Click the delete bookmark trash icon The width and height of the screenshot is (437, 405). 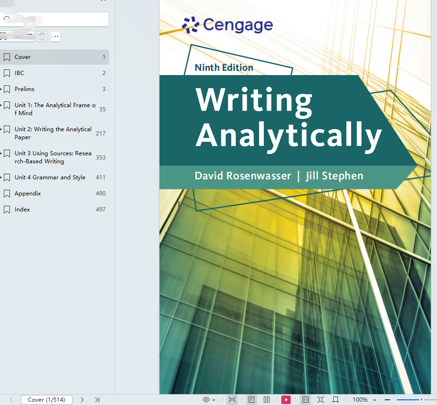point(42,36)
